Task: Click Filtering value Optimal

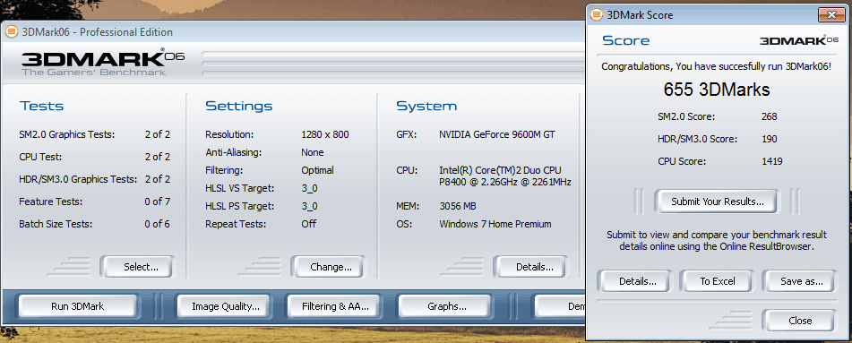Action: click(317, 170)
